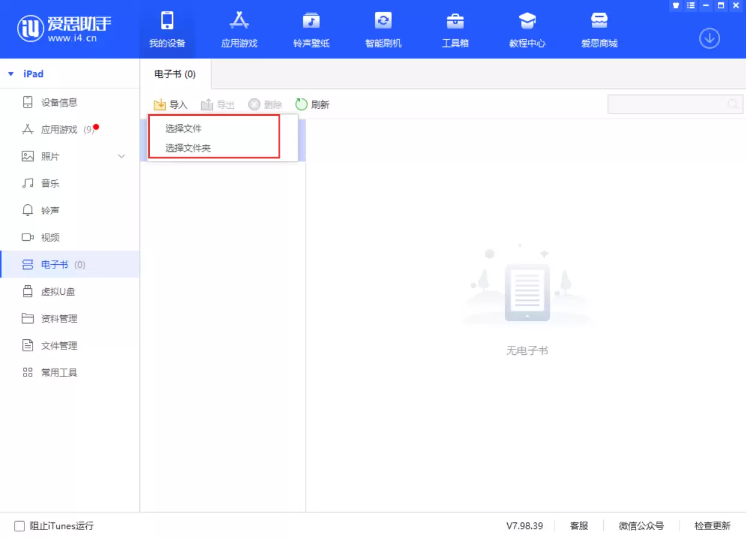
Task: Click the 常用工具 grid icon
Action: click(28, 373)
